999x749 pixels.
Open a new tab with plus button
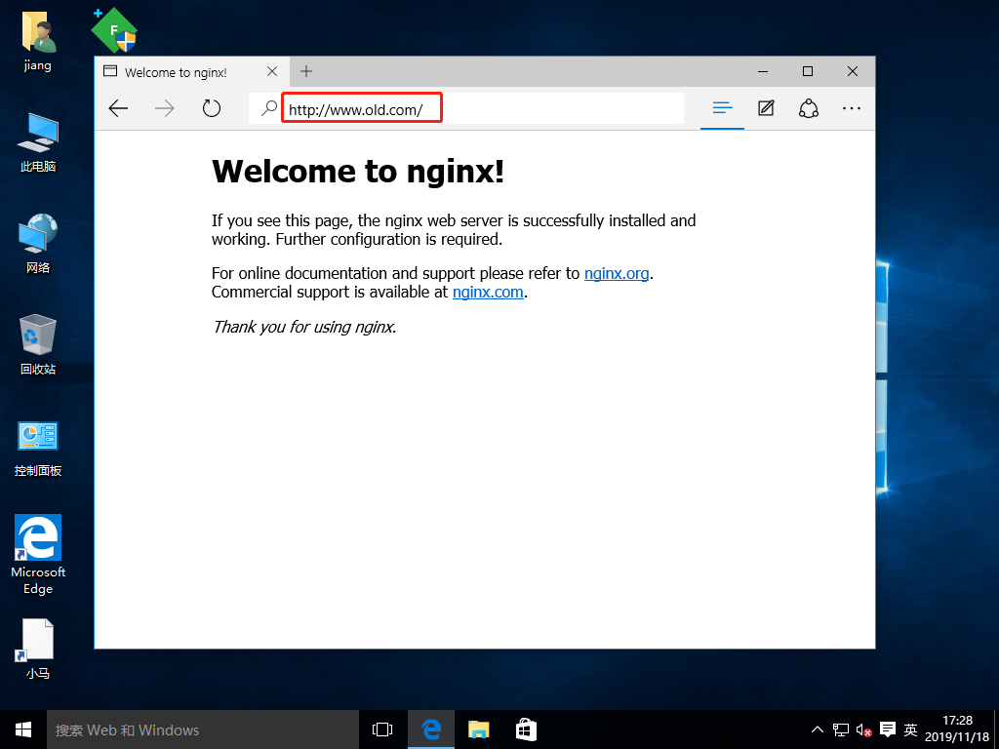coord(305,71)
